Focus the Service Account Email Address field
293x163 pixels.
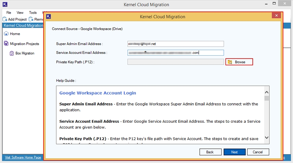point(176,53)
